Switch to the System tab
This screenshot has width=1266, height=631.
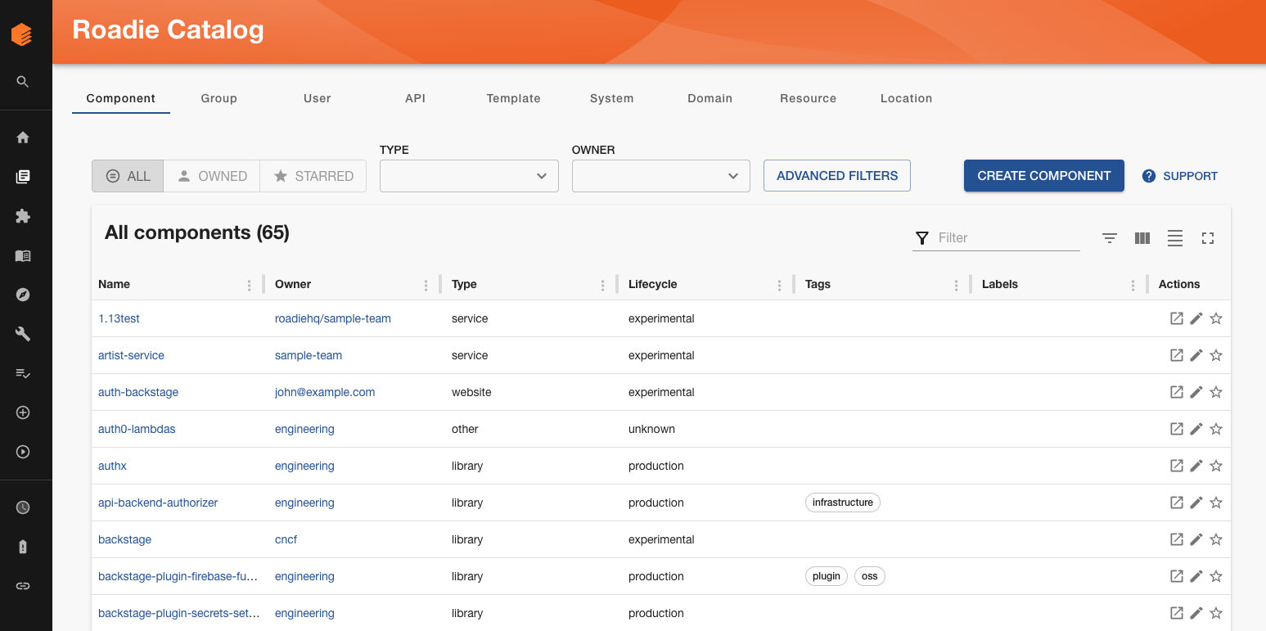click(x=612, y=98)
